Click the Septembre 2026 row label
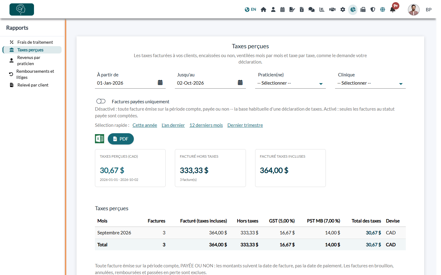Screen dimensions: 441x275 [x=114, y=233]
